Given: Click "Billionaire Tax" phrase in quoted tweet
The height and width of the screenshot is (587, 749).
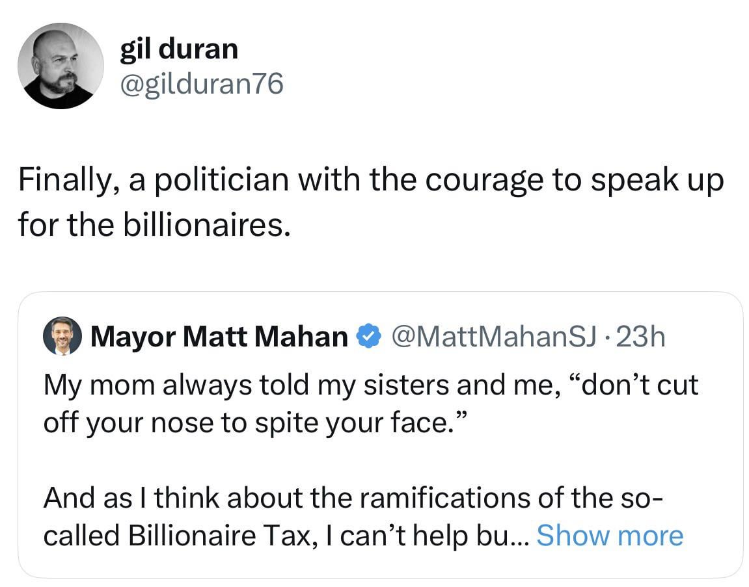Looking at the screenshot, I should [x=214, y=536].
